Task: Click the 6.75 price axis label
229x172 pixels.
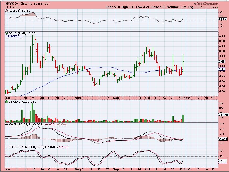Action: pyautogui.click(x=222, y=36)
